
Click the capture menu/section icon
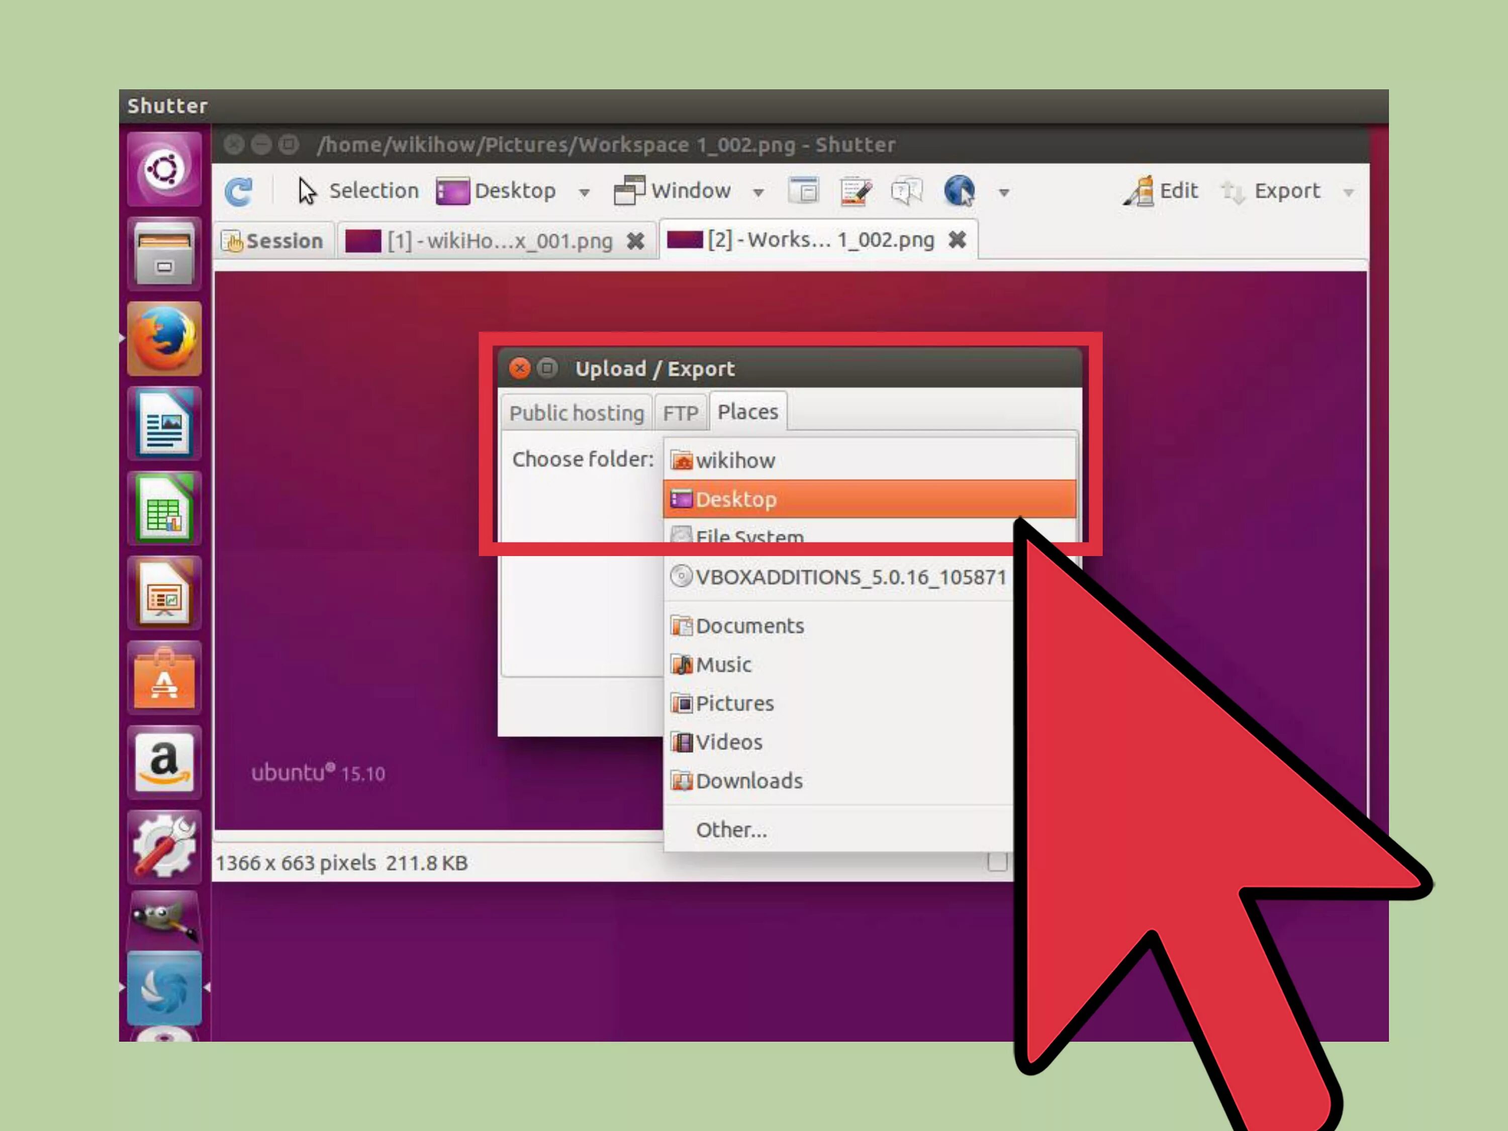[803, 190]
